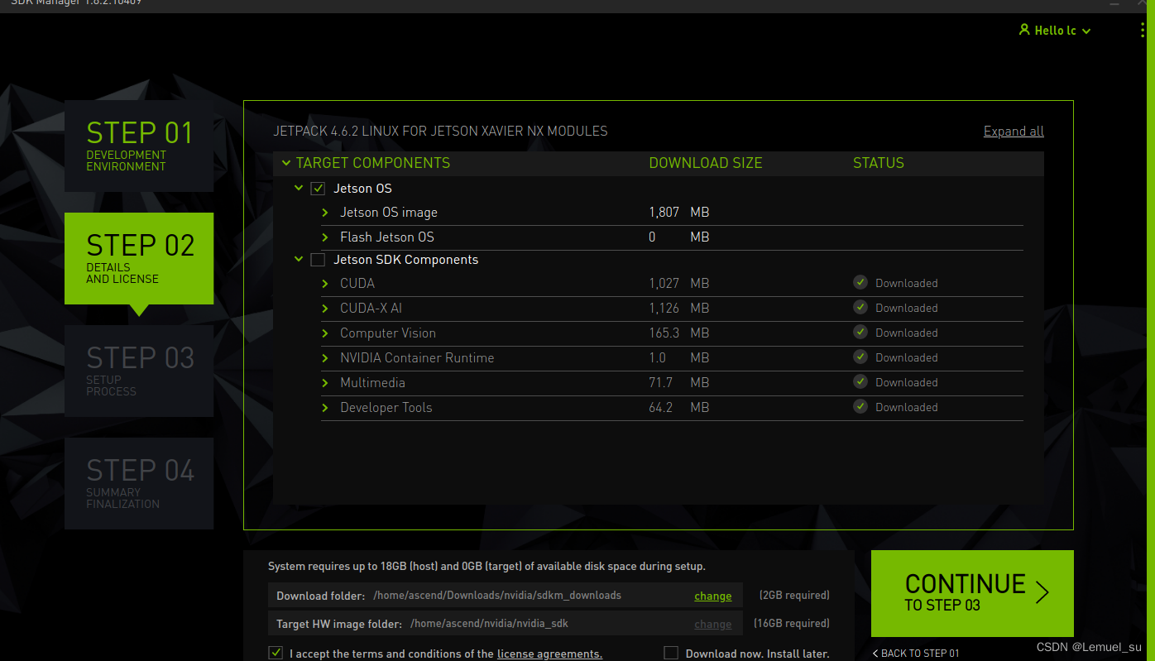Viewport: 1155px width, 661px height.
Task: Change the Target HW image folder
Action: tap(712, 625)
